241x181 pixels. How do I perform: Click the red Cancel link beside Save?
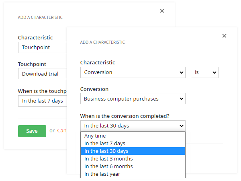coord(61,131)
